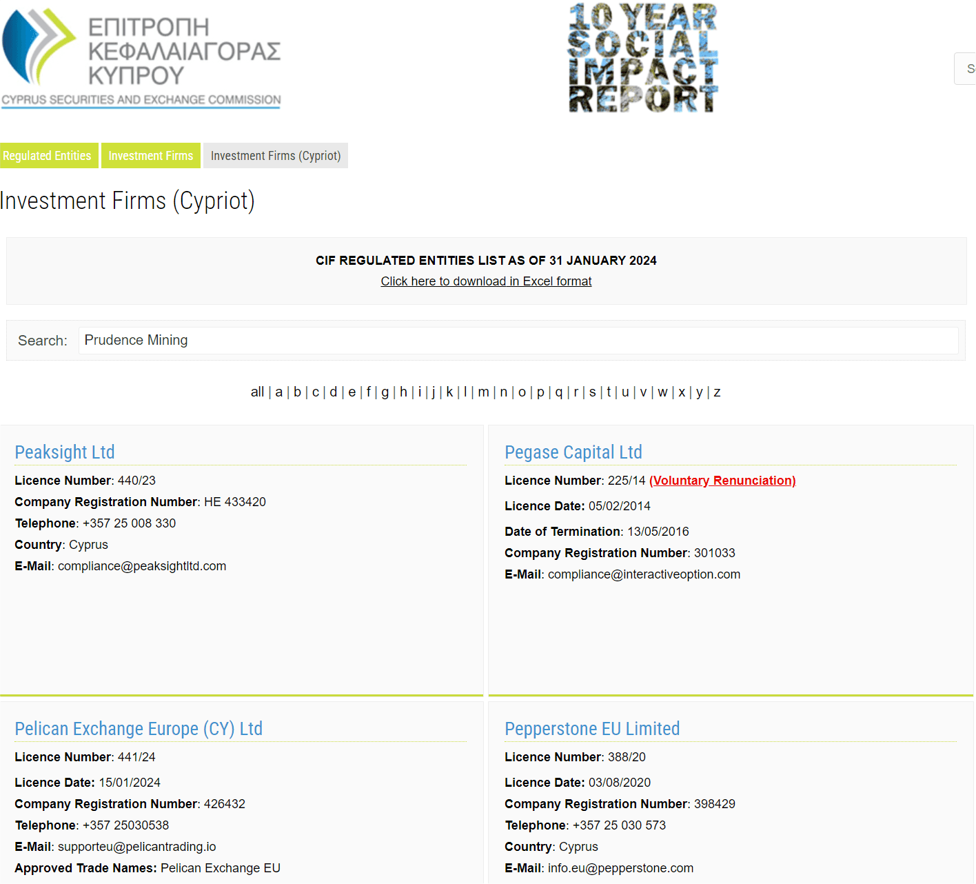This screenshot has height=884, width=976.
Task: Open the CySEC logo homepage link
Action: pos(141,58)
